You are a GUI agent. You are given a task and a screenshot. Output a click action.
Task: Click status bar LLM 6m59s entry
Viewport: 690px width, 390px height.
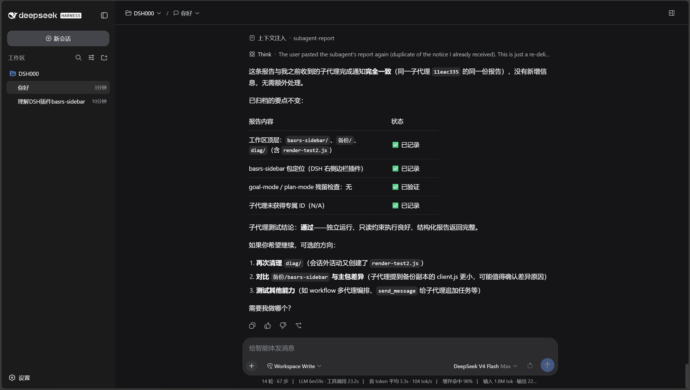tap(311, 381)
